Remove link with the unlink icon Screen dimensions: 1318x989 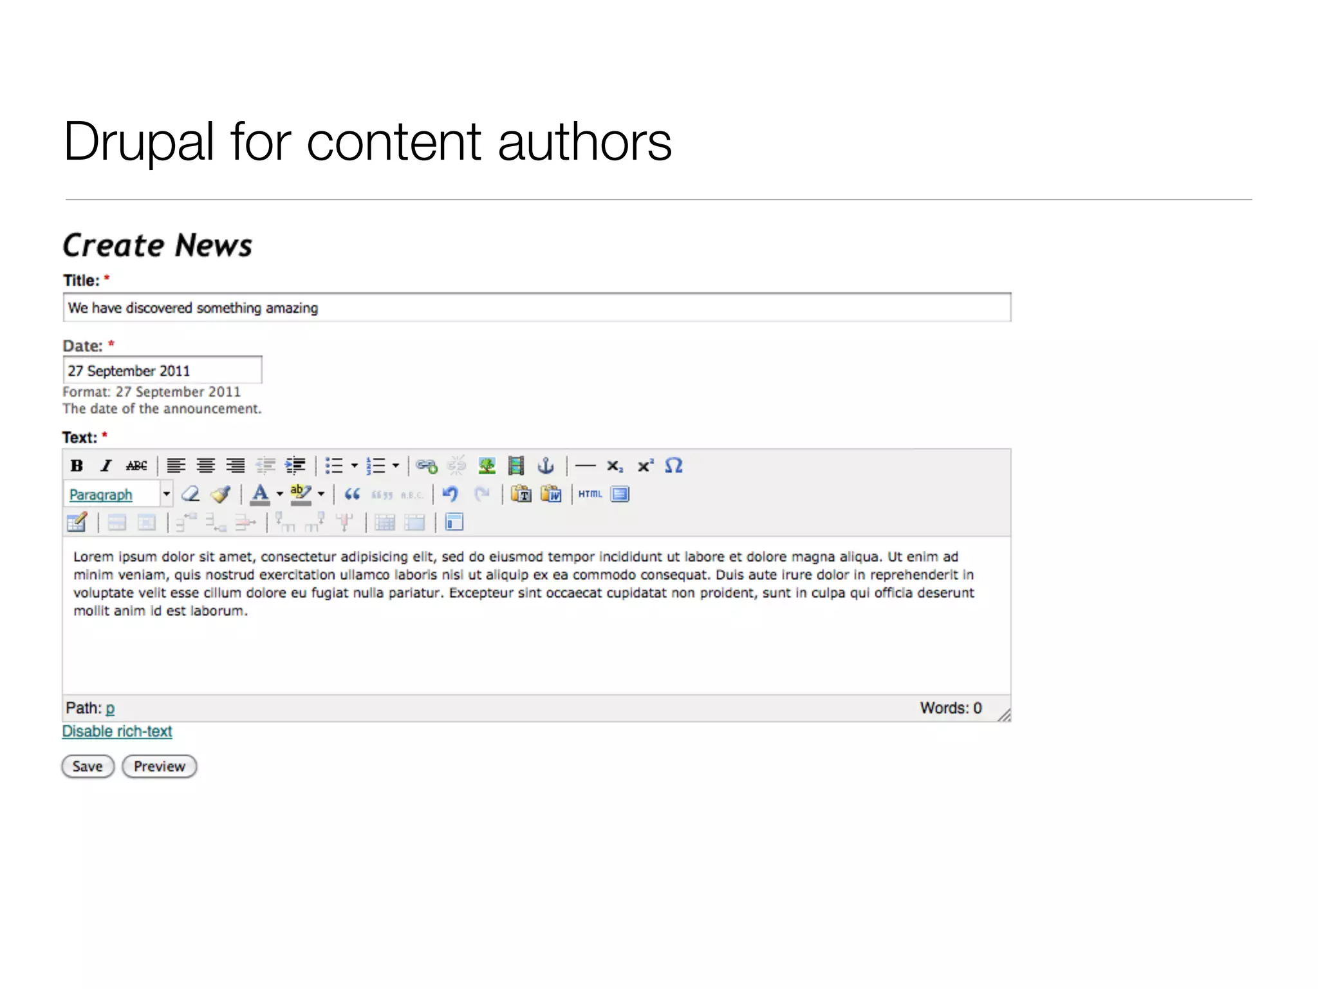[456, 466]
